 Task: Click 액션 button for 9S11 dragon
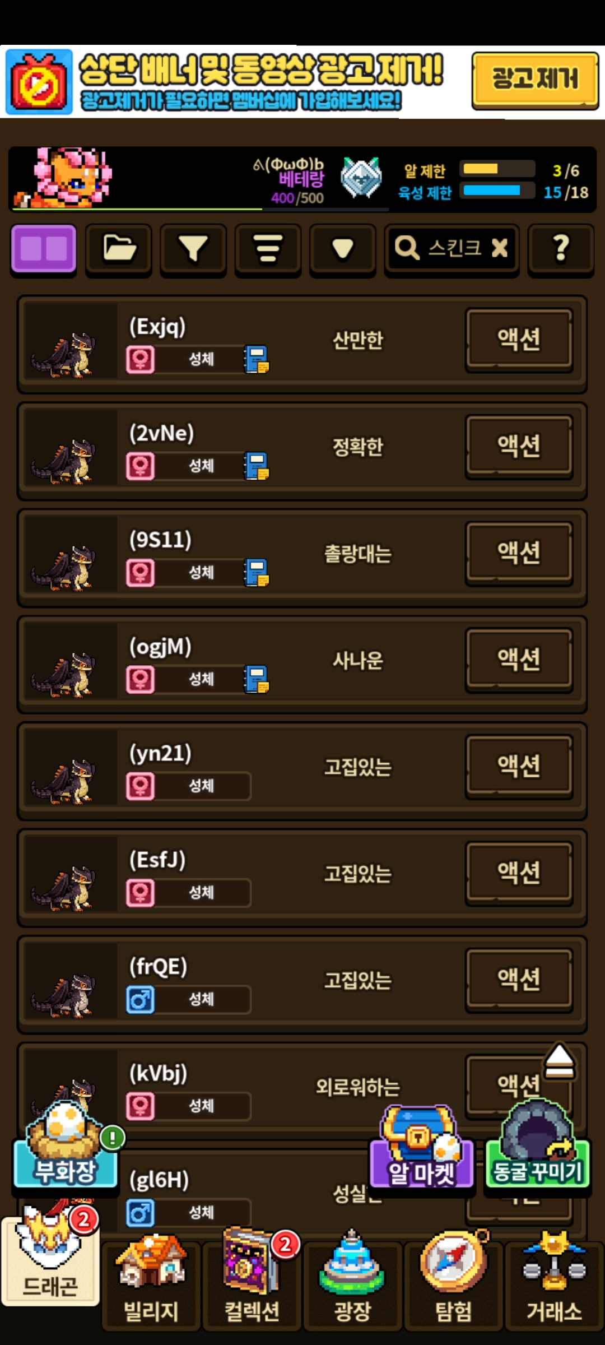pos(519,553)
